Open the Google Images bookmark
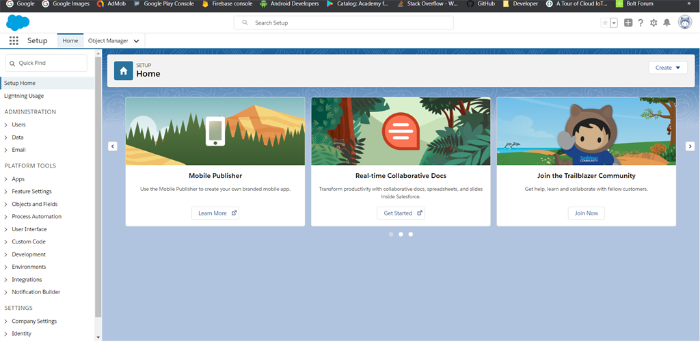The image size is (700, 342). (66, 3)
